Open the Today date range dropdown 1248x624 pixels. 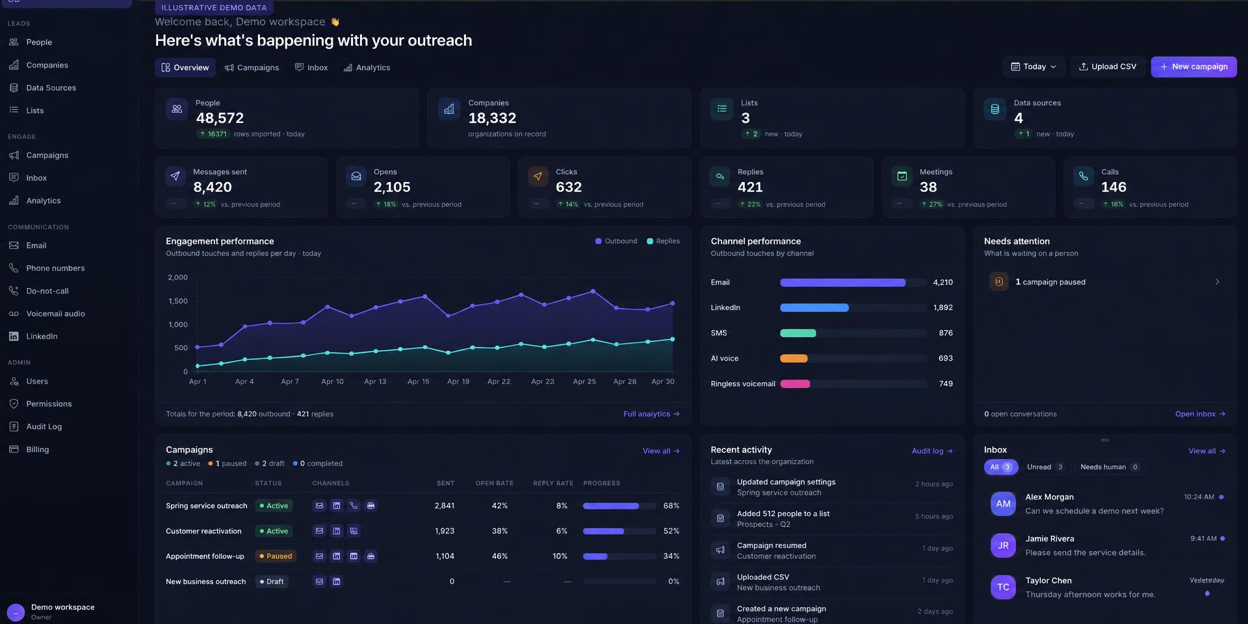click(x=1033, y=67)
